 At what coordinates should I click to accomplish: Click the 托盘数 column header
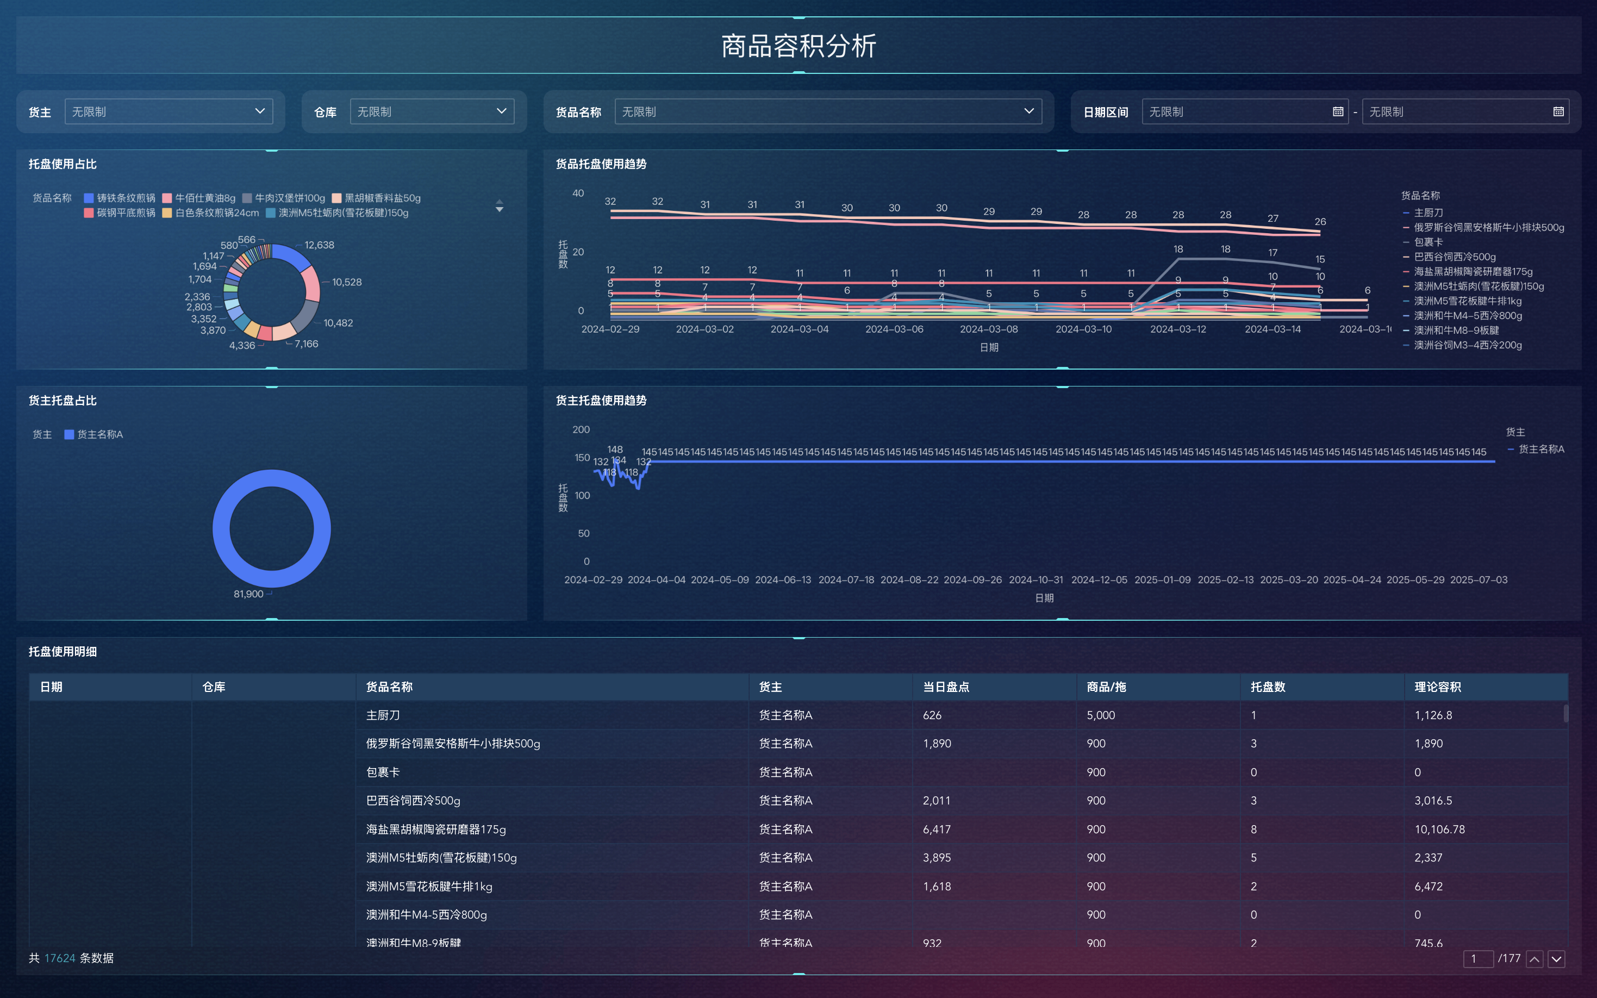[1267, 687]
